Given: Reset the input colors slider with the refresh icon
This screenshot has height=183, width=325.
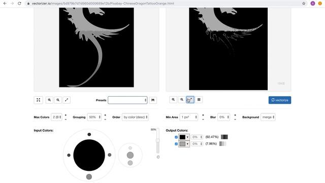Looking at the screenshot, I should [158, 157].
